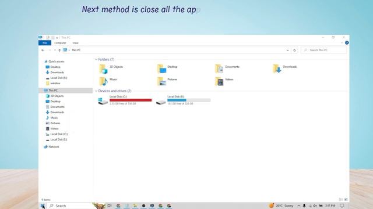373x209 pixels.
Task: Open the View ribbon tab
Action: (75, 43)
